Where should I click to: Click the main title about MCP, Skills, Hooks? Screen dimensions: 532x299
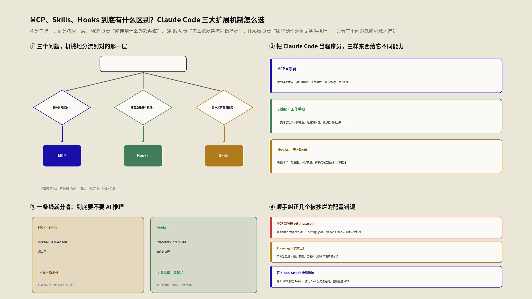pos(147,20)
